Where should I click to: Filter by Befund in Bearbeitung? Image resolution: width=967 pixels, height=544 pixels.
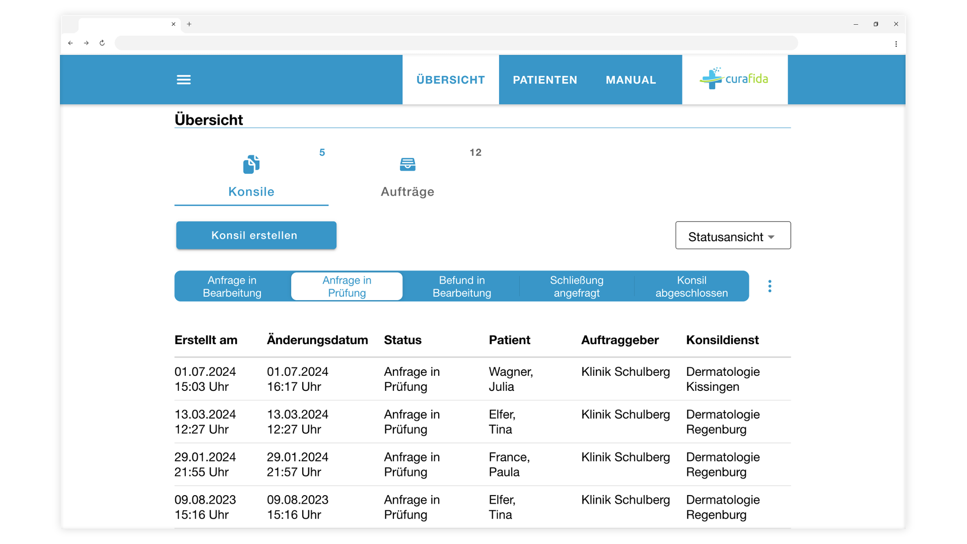(x=462, y=287)
